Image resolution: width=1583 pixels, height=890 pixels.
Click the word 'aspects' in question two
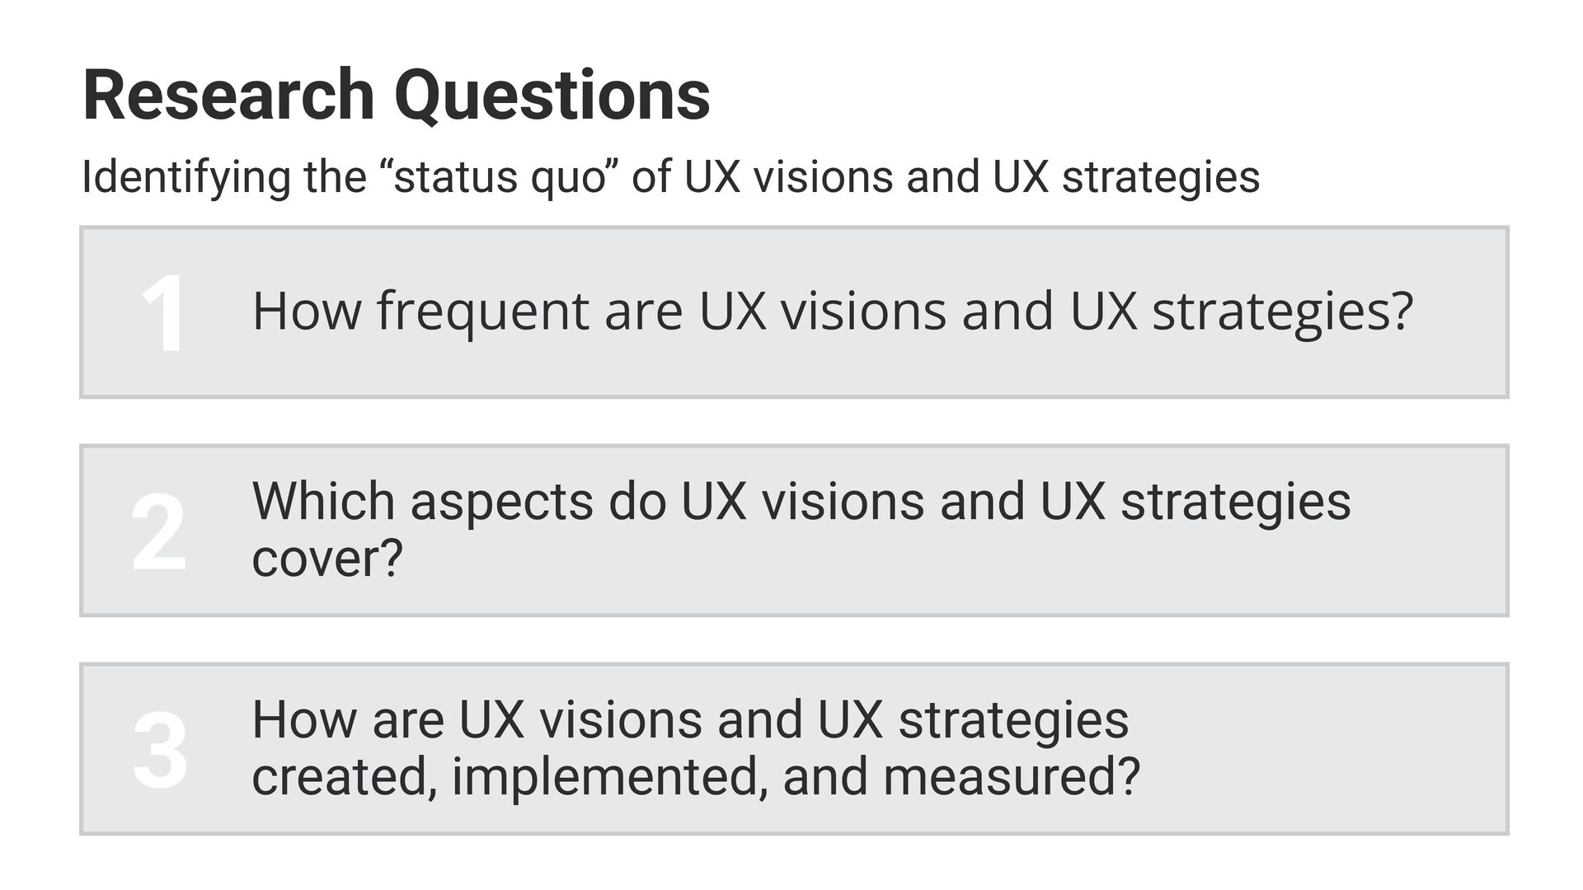click(502, 502)
